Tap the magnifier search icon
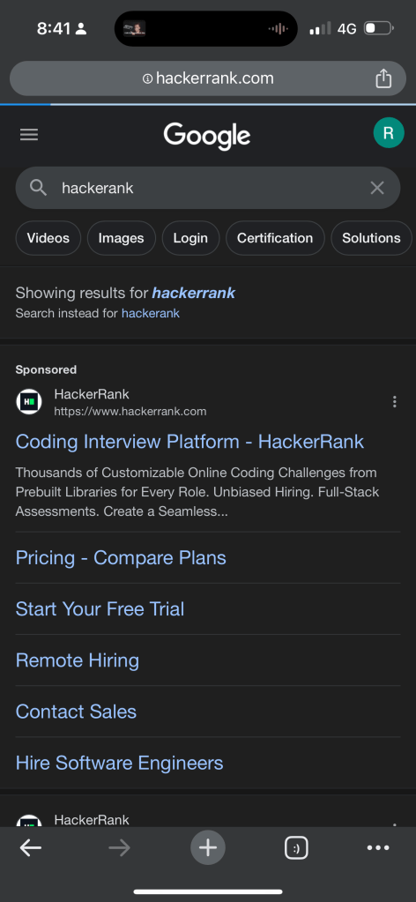 coord(38,188)
